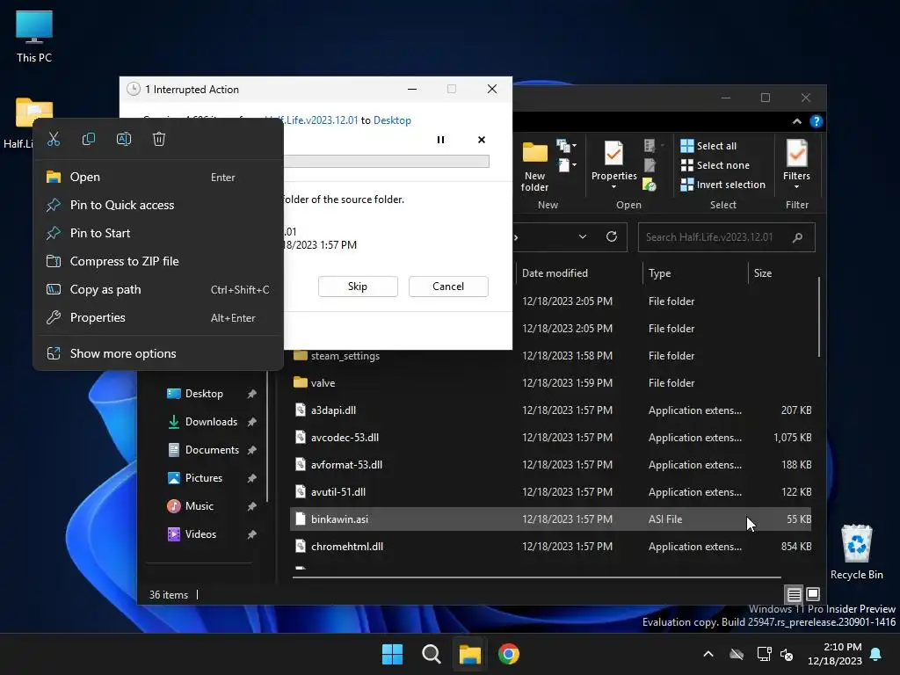Open the Filters ribbon button
Image resolution: width=900 pixels, height=675 pixels.
click(x=796, y=160)
